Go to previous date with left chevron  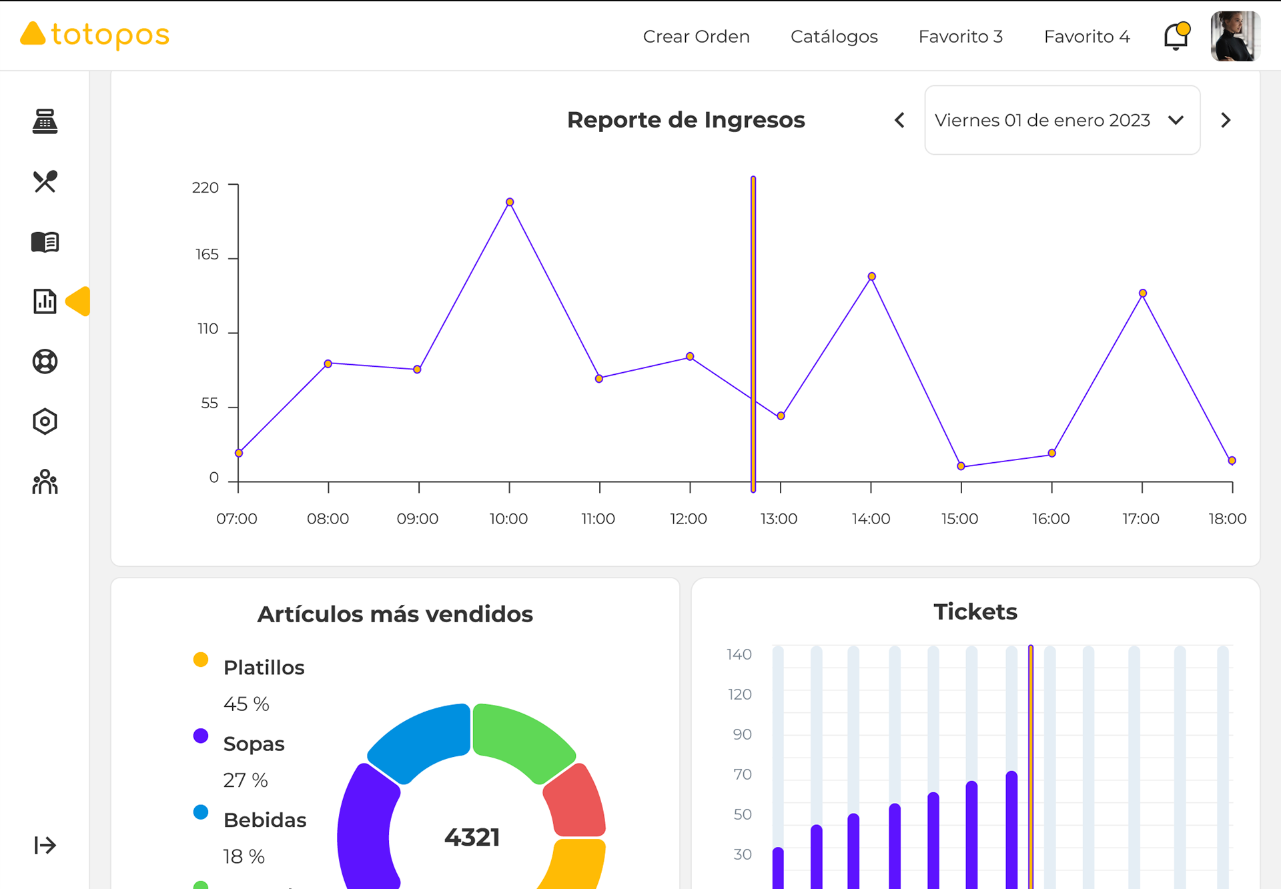coord(899,120)
